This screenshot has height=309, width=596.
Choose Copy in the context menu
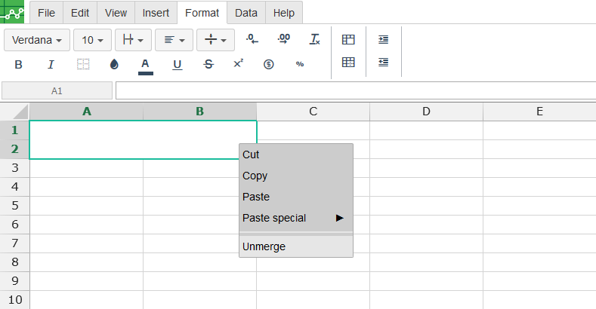(255, 176)
